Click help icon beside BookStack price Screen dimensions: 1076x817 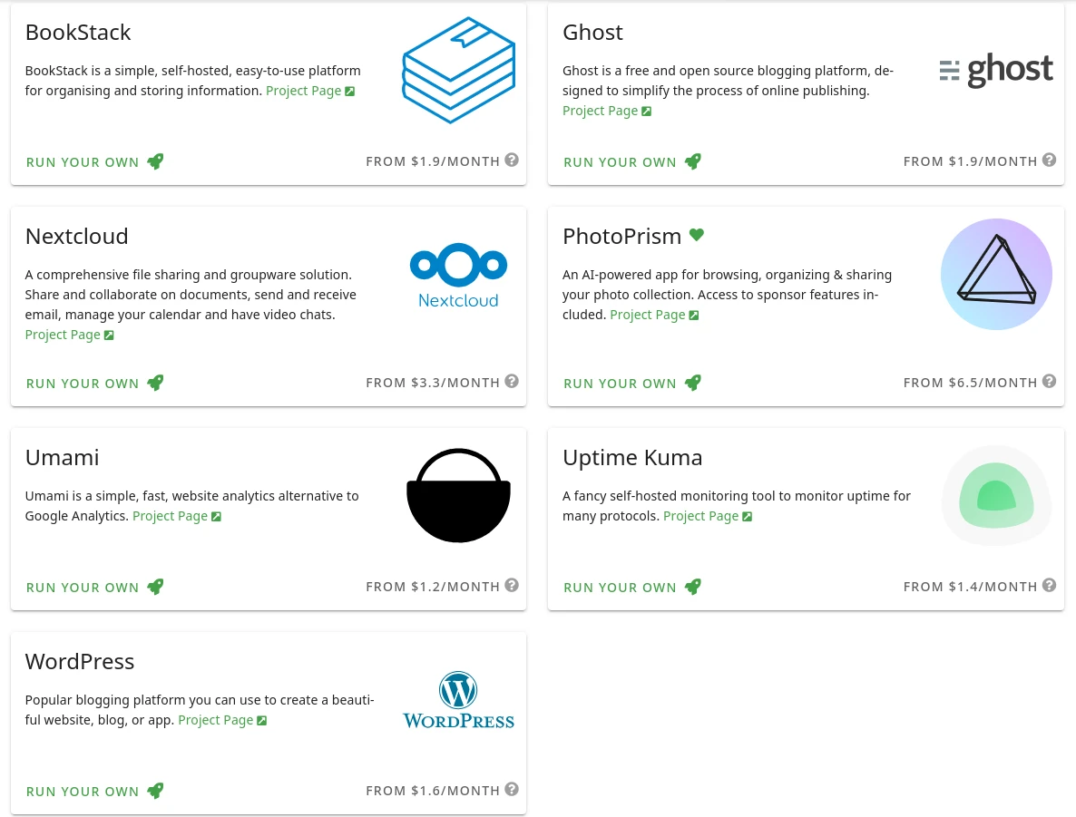[x=512, y=160]
